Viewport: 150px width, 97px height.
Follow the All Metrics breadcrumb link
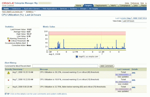coord(30,12)
